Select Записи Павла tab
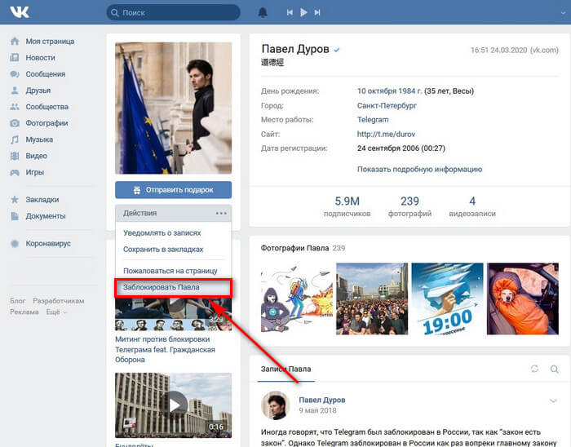 [285, 370]
